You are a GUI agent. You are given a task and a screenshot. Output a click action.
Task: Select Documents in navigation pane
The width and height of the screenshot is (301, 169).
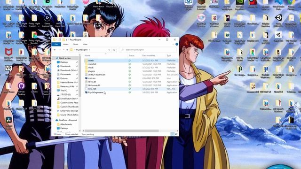pyautogui.click(x=65, y=74)
